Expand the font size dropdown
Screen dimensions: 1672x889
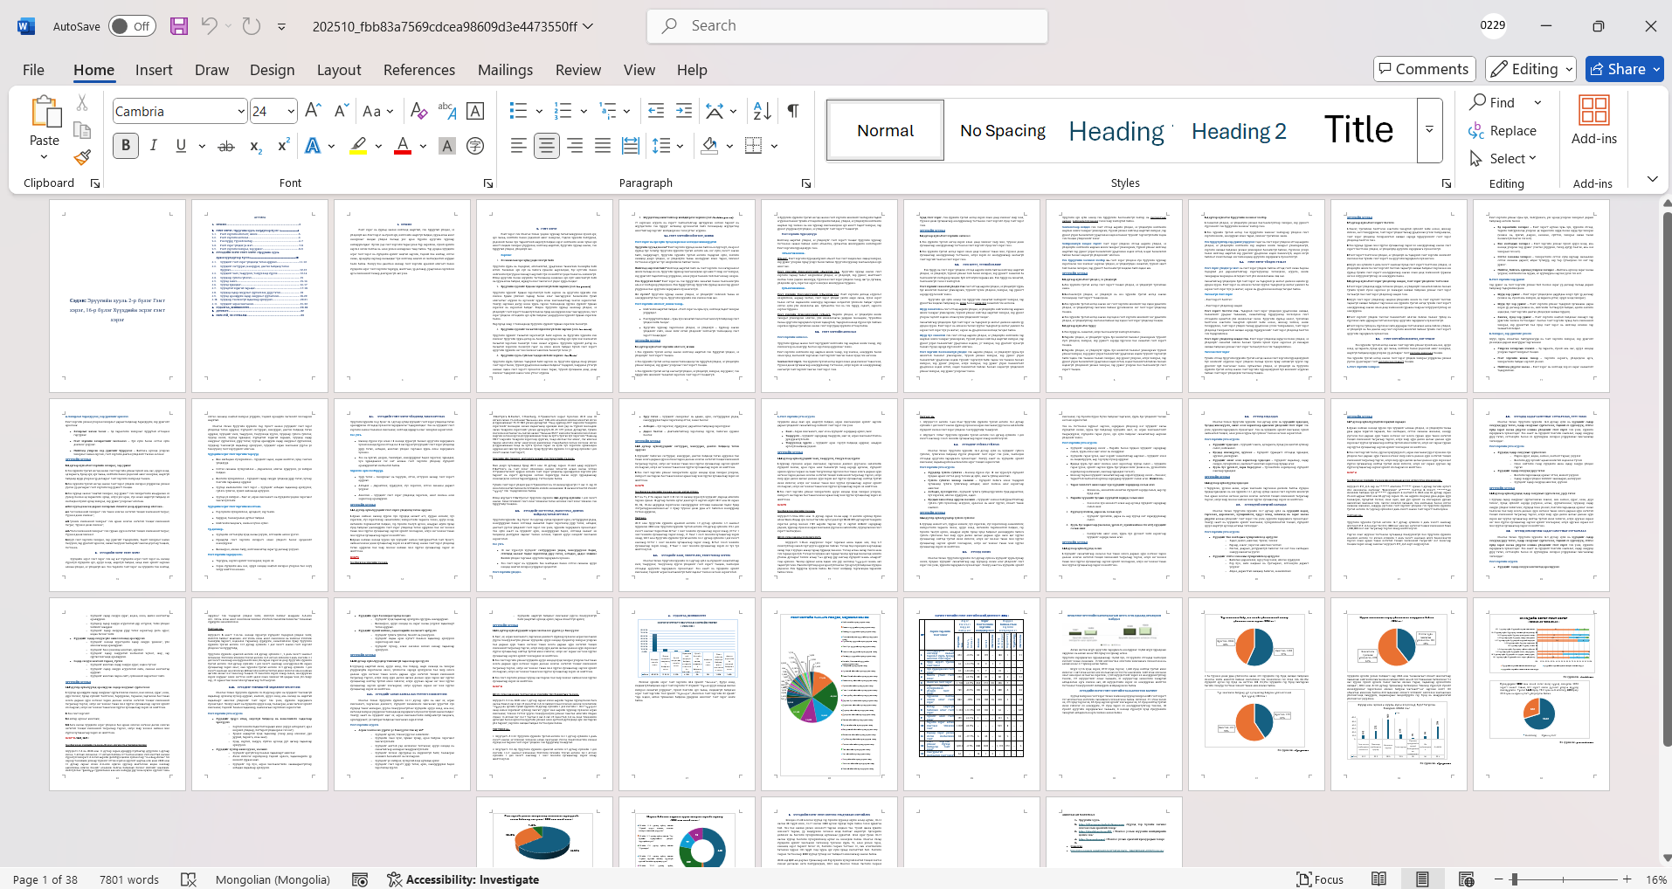point(291,112)
